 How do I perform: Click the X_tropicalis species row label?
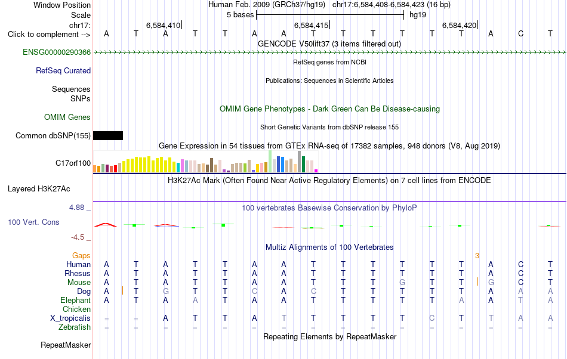coord(70,318)
